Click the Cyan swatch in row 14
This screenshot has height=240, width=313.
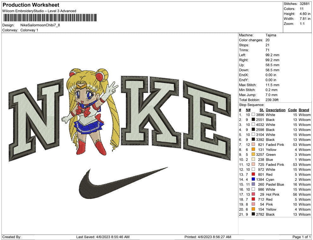pos(253,179)
